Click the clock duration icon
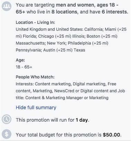The height and width of the screenshot is (141, 131). coord(7,119)
